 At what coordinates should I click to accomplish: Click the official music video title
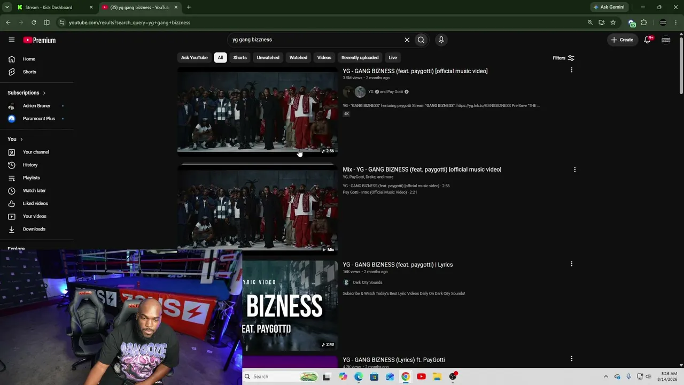pyautogui.click(x=415, y=71)
